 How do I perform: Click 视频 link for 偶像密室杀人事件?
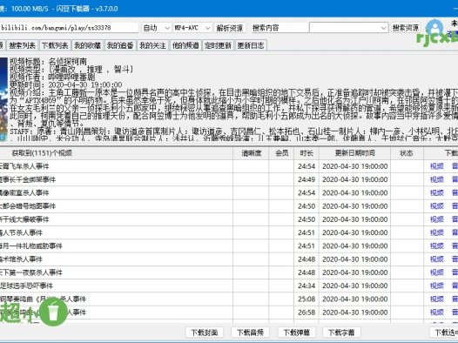437,193
